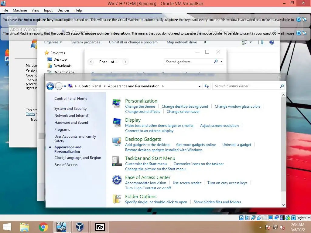This screenshot has width=311, height=233.
Task: Switch to VirtualBox in host taskbar
Action: 80,227
